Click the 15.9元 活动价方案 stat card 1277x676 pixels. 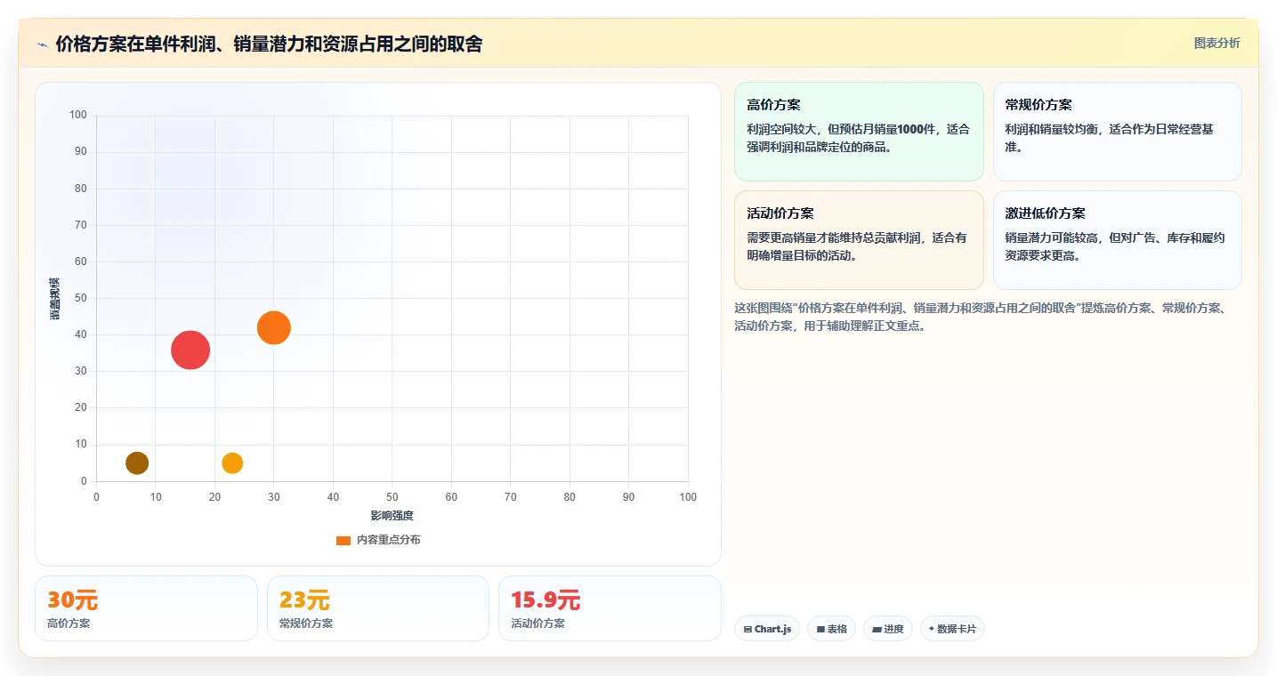click(610, 608)
